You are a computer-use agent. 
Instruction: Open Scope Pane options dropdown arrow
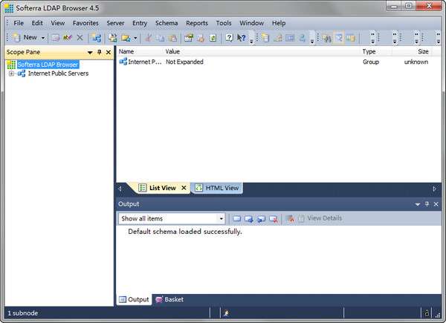click(x=90, y=52)
